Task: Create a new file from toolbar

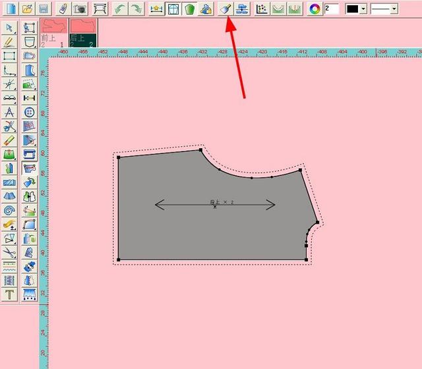Action: coord(11,9)
